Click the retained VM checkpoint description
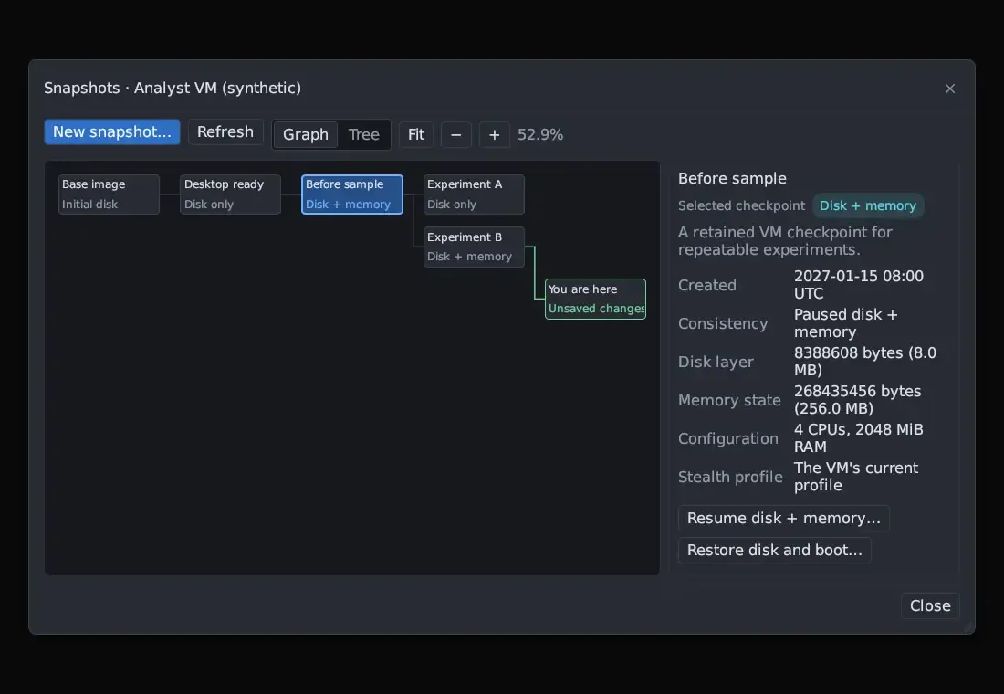The image size is (1004, 694). (x=785, y=241)
